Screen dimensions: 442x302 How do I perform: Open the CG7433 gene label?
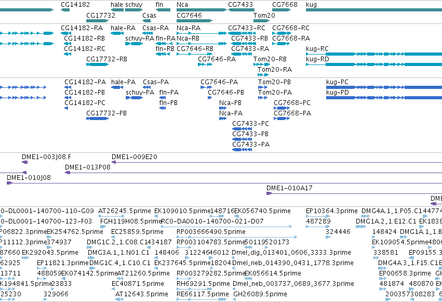(240, 5)
